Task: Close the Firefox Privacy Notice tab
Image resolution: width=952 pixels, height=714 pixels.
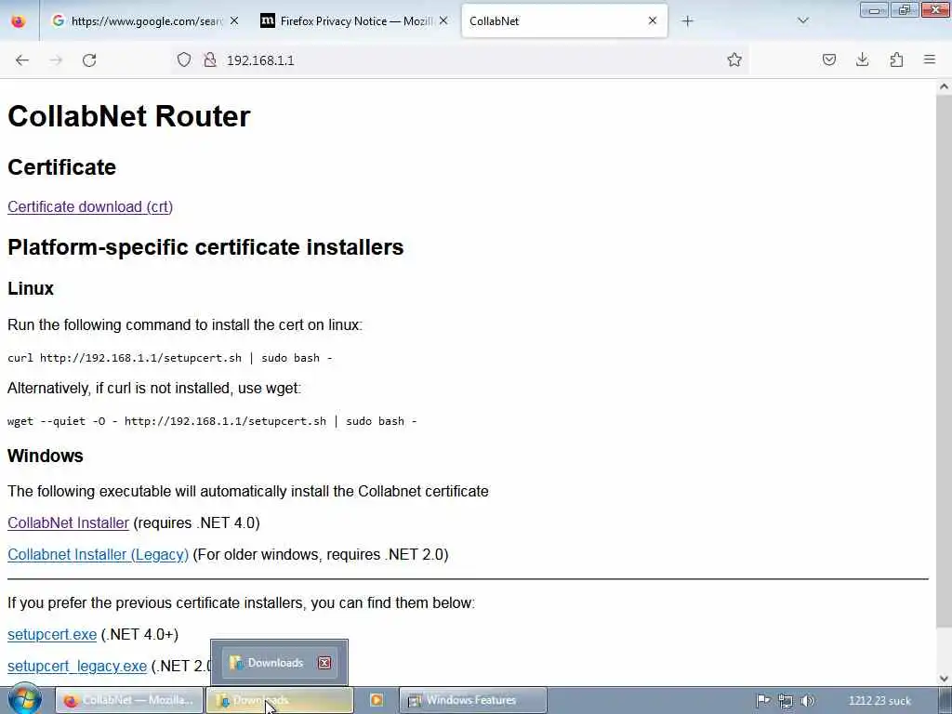Action: [x=443, y=21]
